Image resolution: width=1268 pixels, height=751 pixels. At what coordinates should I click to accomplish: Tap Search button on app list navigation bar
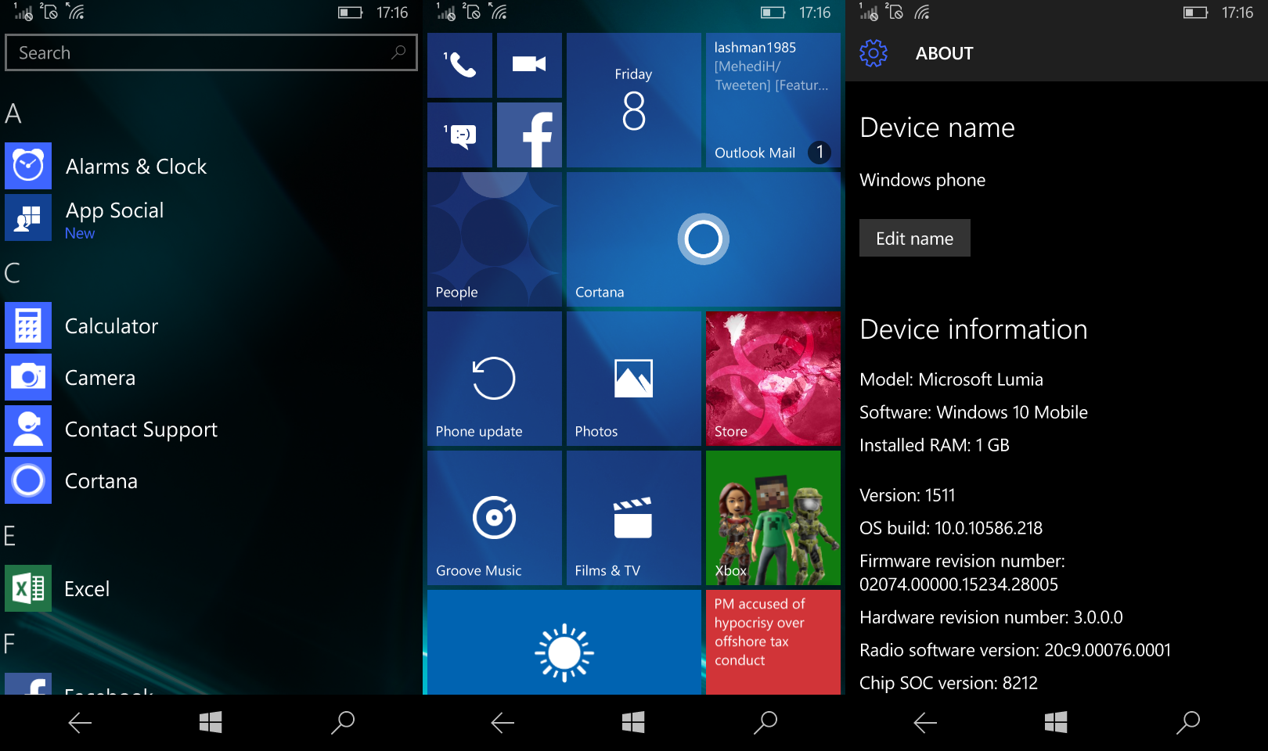tap(343, 723)
